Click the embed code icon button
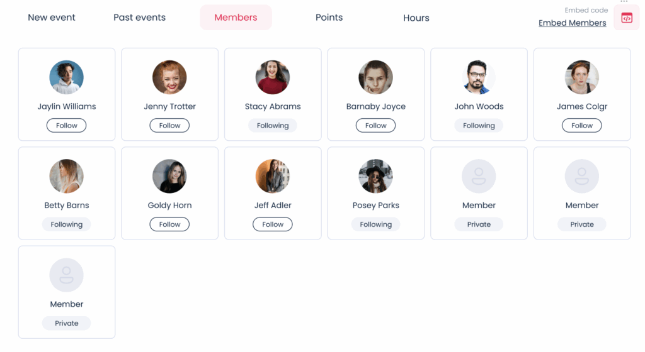 (626, 18)
